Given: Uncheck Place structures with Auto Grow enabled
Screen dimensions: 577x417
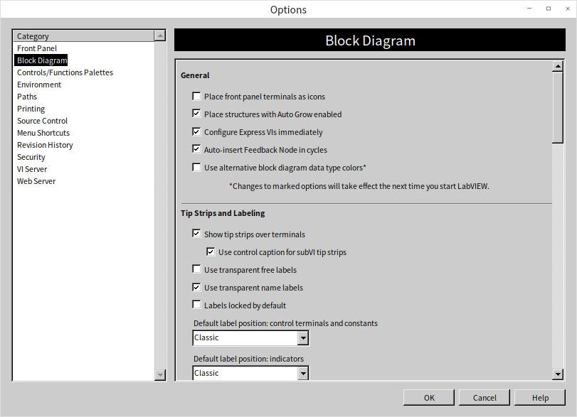Looking at the screenshot, I should click(196, 114).
